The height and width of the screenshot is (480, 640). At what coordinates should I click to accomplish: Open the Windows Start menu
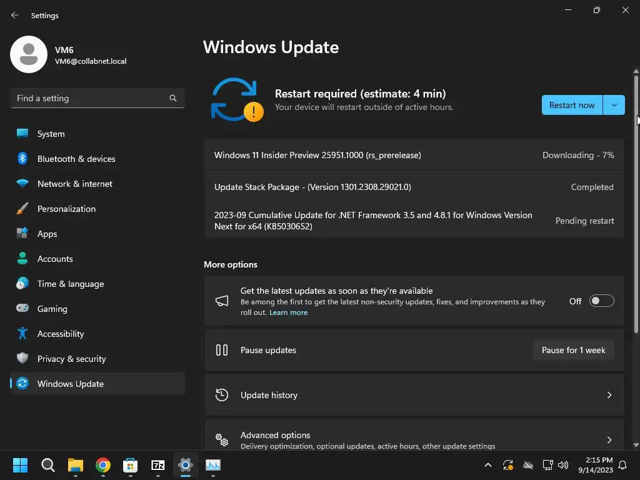[x=20, y=465]
